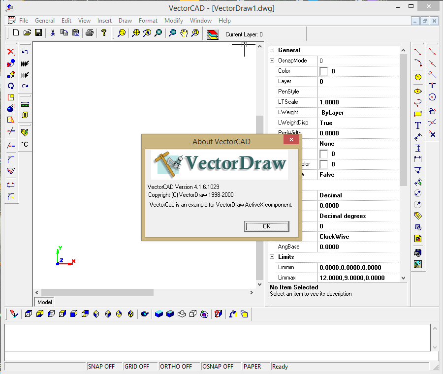443x374 pixels.
Task: Click the LWeight ByLayer value
Action: pyautogui.click(x=358, y=112)
